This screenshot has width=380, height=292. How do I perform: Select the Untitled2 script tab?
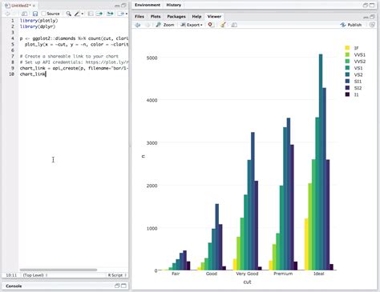click(21, 6)
